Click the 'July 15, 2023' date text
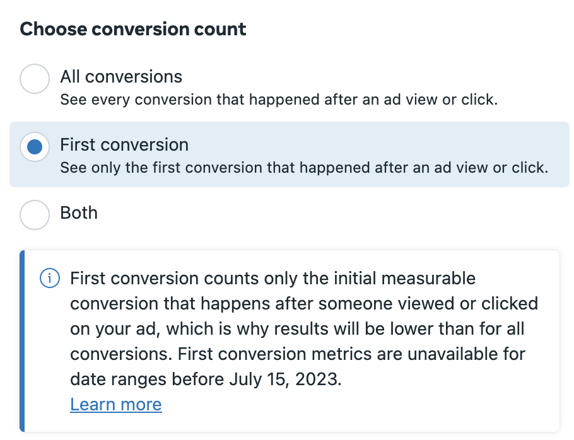The height and width of the screenshot is (440, 574). 285,379
